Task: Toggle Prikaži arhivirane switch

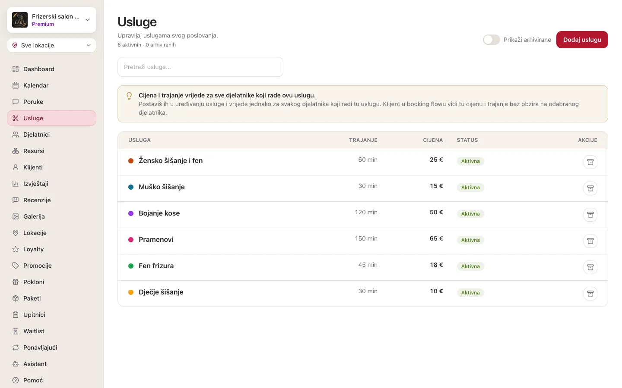Action: click(491, 40)
